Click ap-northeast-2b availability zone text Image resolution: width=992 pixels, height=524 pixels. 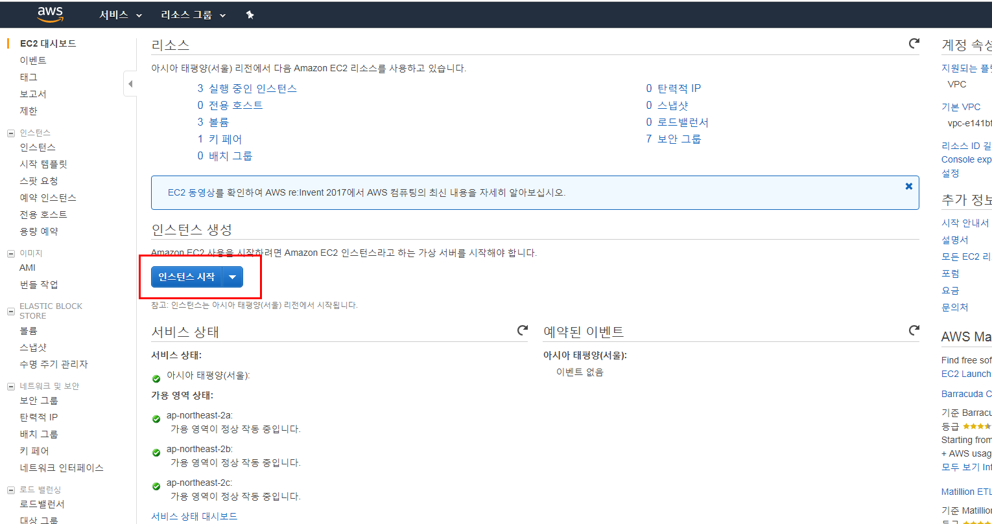(x=200, y=449)
